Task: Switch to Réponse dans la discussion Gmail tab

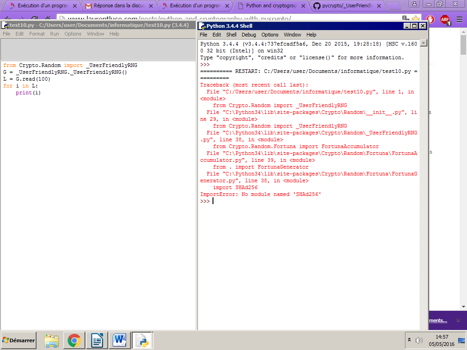Action: tap(119, 5)
